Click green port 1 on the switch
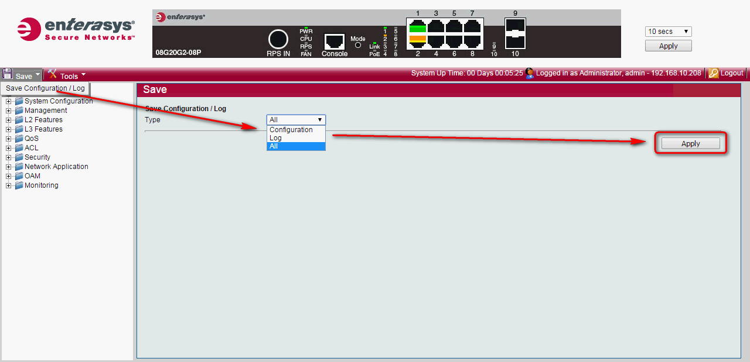The image size is (750, 362). tap(418, 26)
